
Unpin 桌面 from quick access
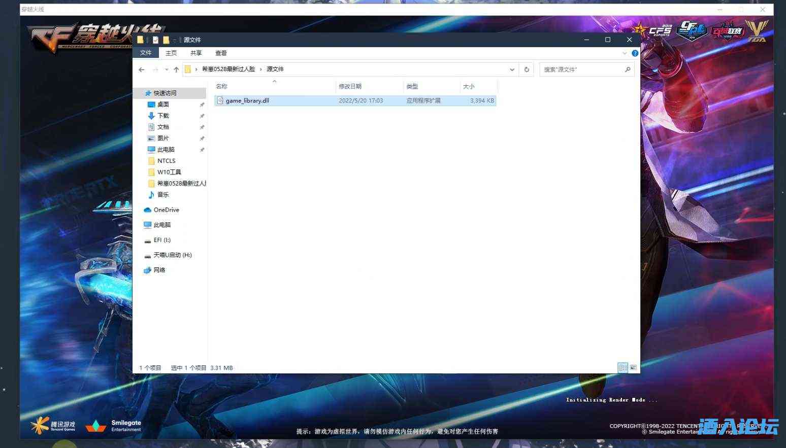[x=202, y=104]
